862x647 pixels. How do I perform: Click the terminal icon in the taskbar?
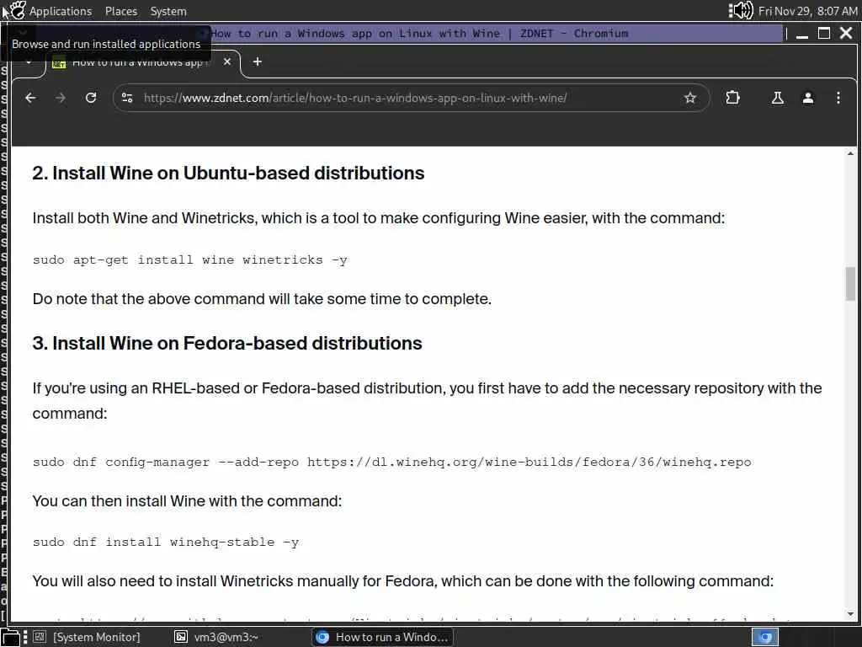point(181,637)
